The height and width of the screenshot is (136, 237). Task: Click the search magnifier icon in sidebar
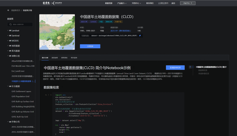click(10, 24)
